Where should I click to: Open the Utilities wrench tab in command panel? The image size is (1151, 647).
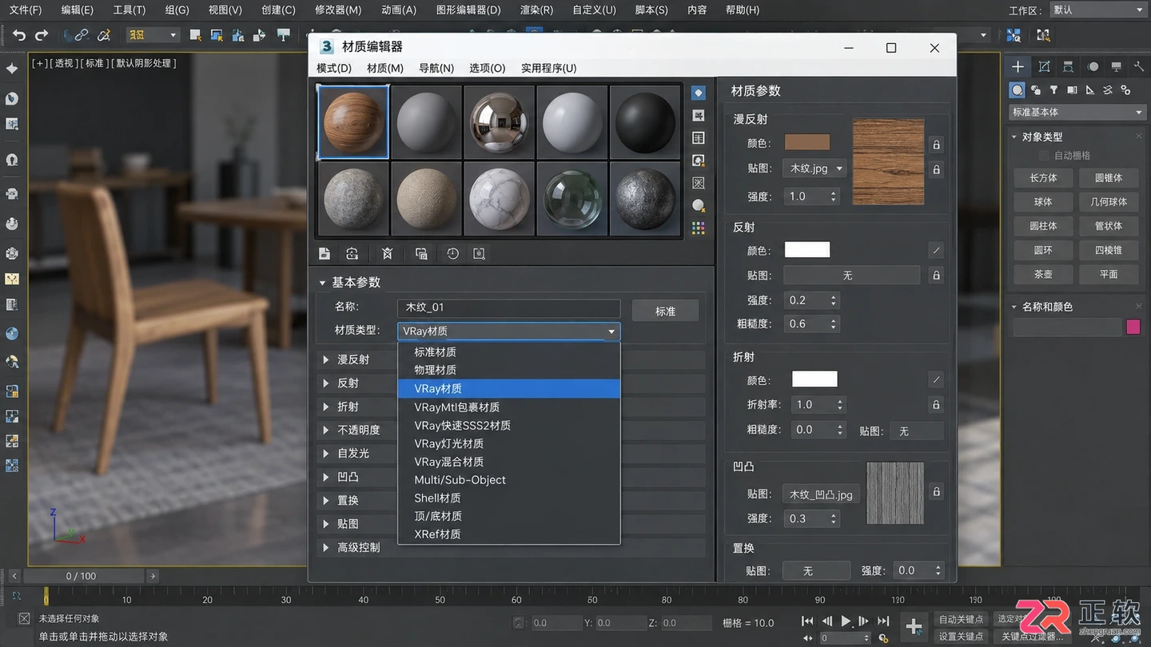coord(1139,67)
